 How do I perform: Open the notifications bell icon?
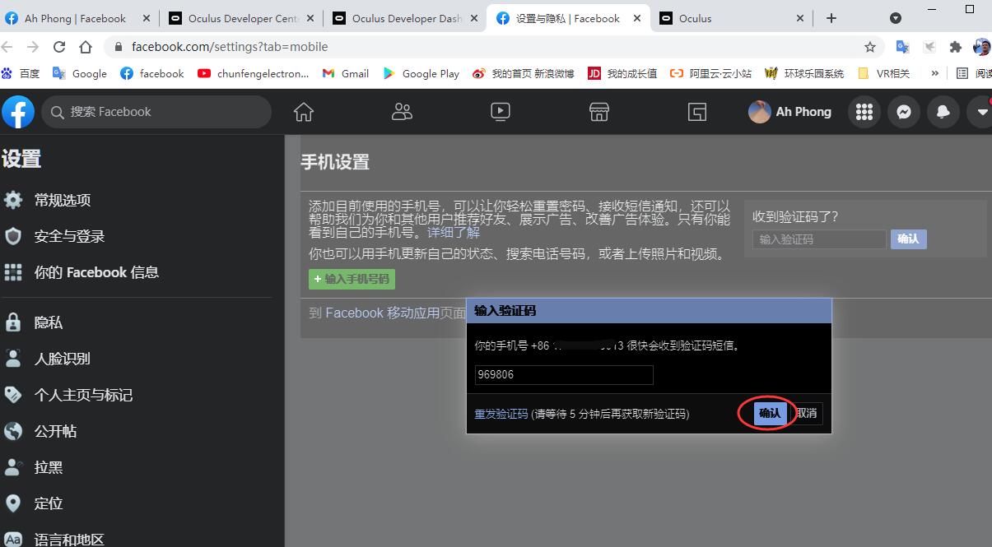coord(943,112)
